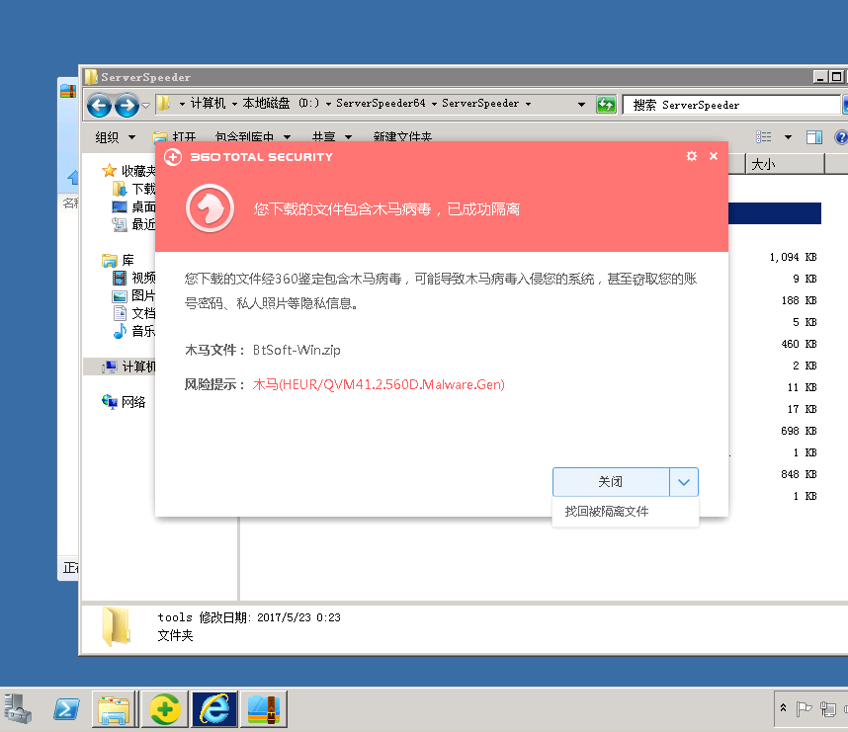Go back in Explorer window
The image size is (848, 732).
(100, 105)
